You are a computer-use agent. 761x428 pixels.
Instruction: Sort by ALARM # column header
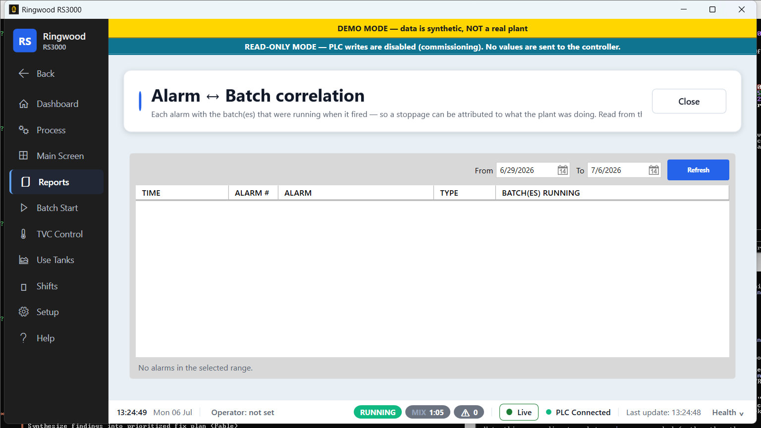[x=253, y=193]
